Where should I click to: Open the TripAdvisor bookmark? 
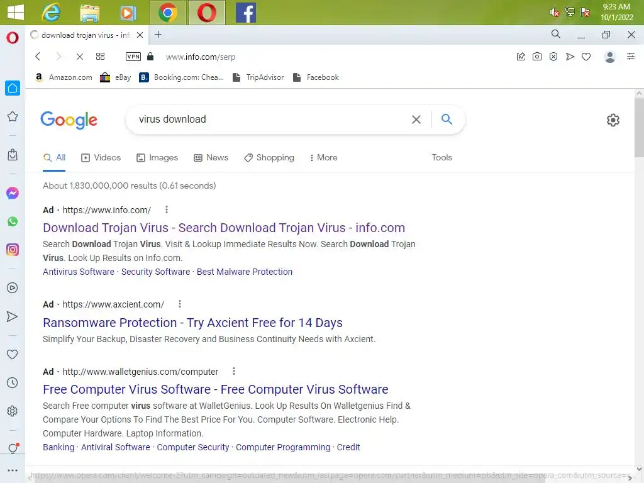coord(258,77)
